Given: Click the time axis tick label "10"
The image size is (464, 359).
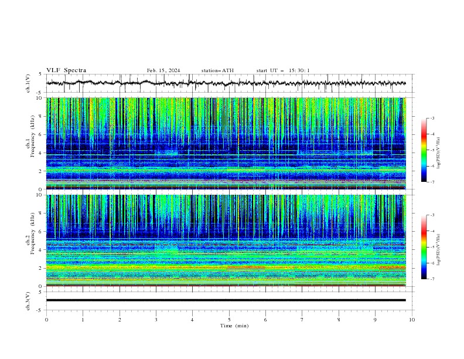Looking at the screenshot, I should (x=412, y=320).
